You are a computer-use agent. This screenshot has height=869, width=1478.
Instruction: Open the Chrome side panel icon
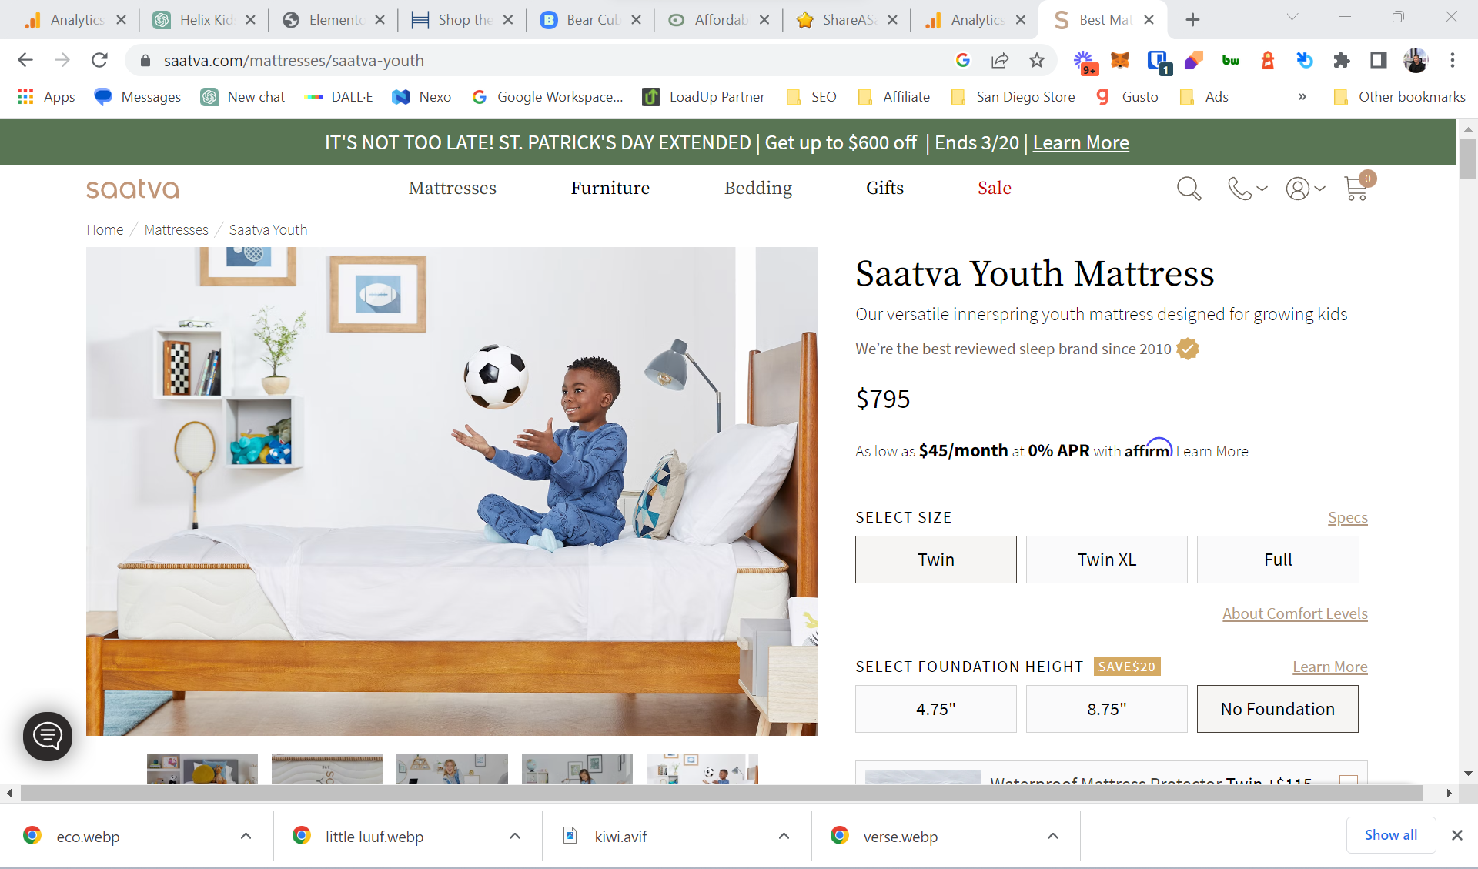click(x=1379, y=60)
